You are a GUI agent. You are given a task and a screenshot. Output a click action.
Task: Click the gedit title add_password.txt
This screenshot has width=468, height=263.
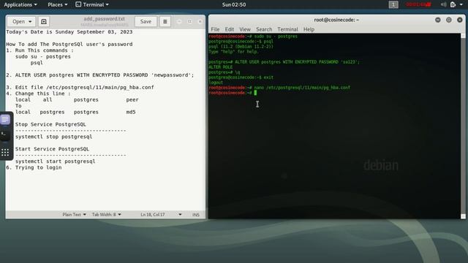[x=104, y=19]
